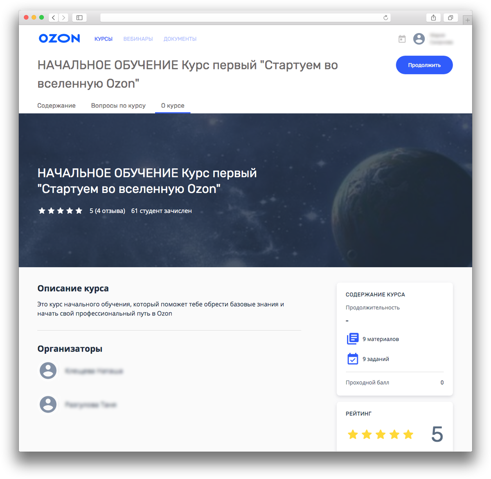
Task: Add a new tab with plus button
Action: pos(467,20)
